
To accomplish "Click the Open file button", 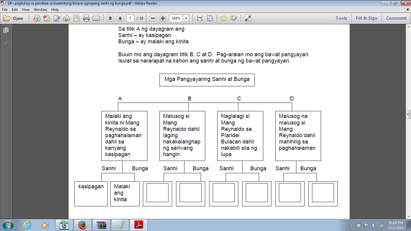I will (x=14, y=18).
